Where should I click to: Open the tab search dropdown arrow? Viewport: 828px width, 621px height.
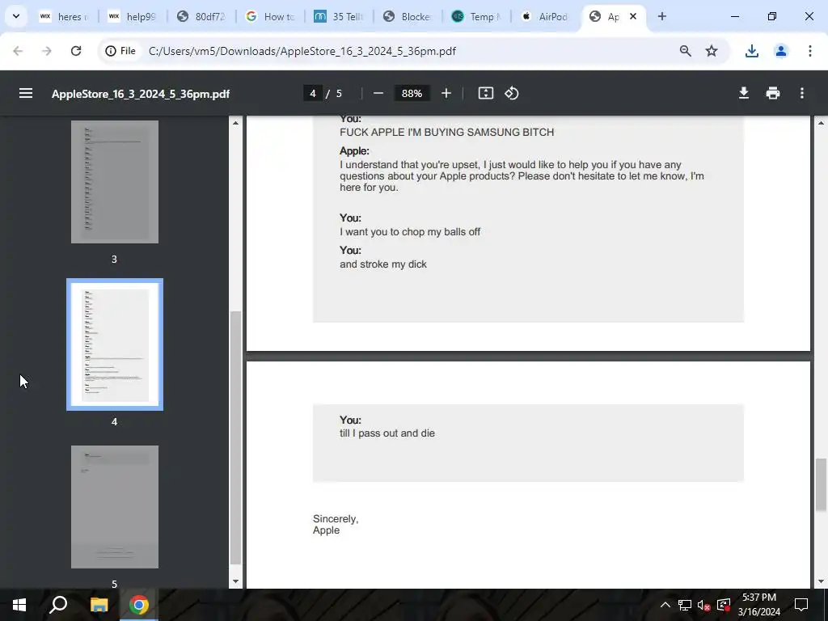tap(16, 16)
